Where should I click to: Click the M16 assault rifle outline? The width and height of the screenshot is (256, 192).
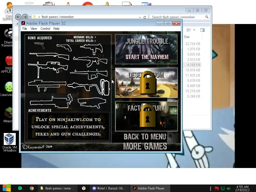tap(89, 74)
